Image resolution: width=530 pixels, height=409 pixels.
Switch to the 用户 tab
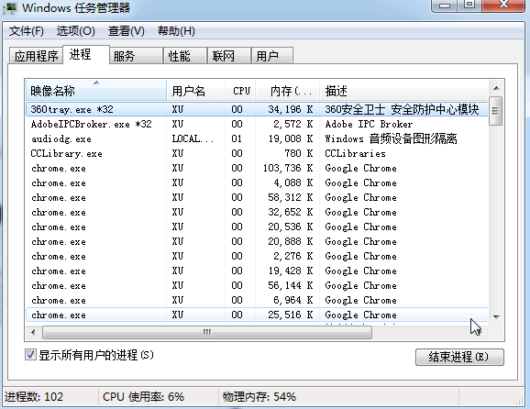[x=272, y=56]
